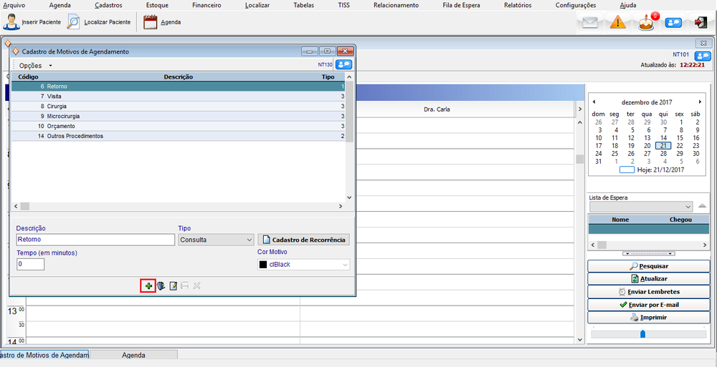Switch to the Agenda tab at bottom
The width and height of the screenshot is (717, 367).
point(133,355)
